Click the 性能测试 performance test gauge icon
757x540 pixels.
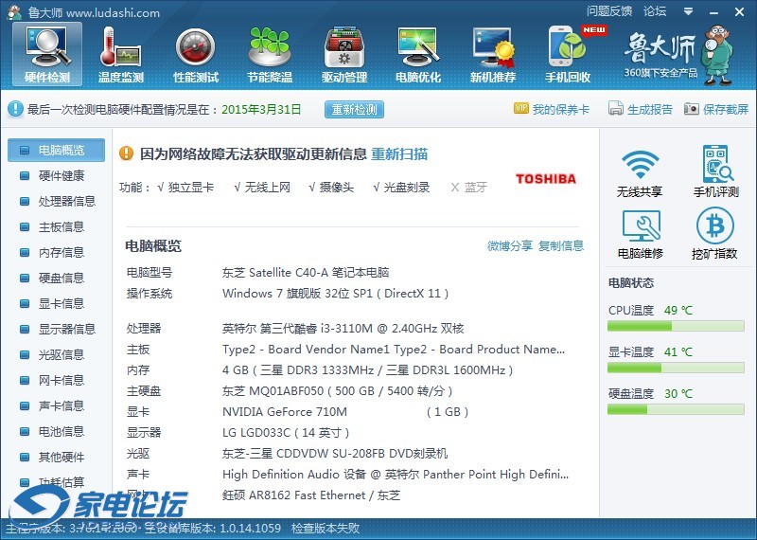[196, 53]
